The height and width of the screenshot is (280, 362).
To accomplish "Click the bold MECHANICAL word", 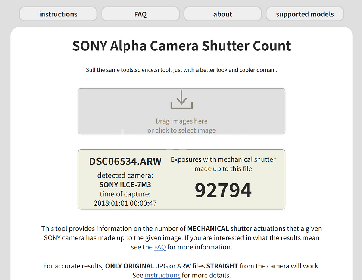I will pos(208,228).
